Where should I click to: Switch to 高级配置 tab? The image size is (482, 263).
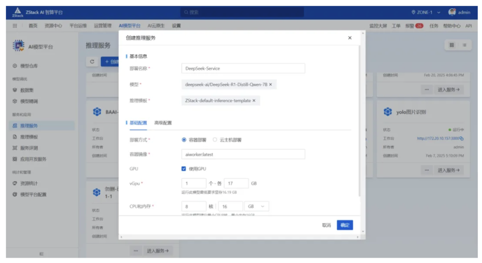point(163,123)
